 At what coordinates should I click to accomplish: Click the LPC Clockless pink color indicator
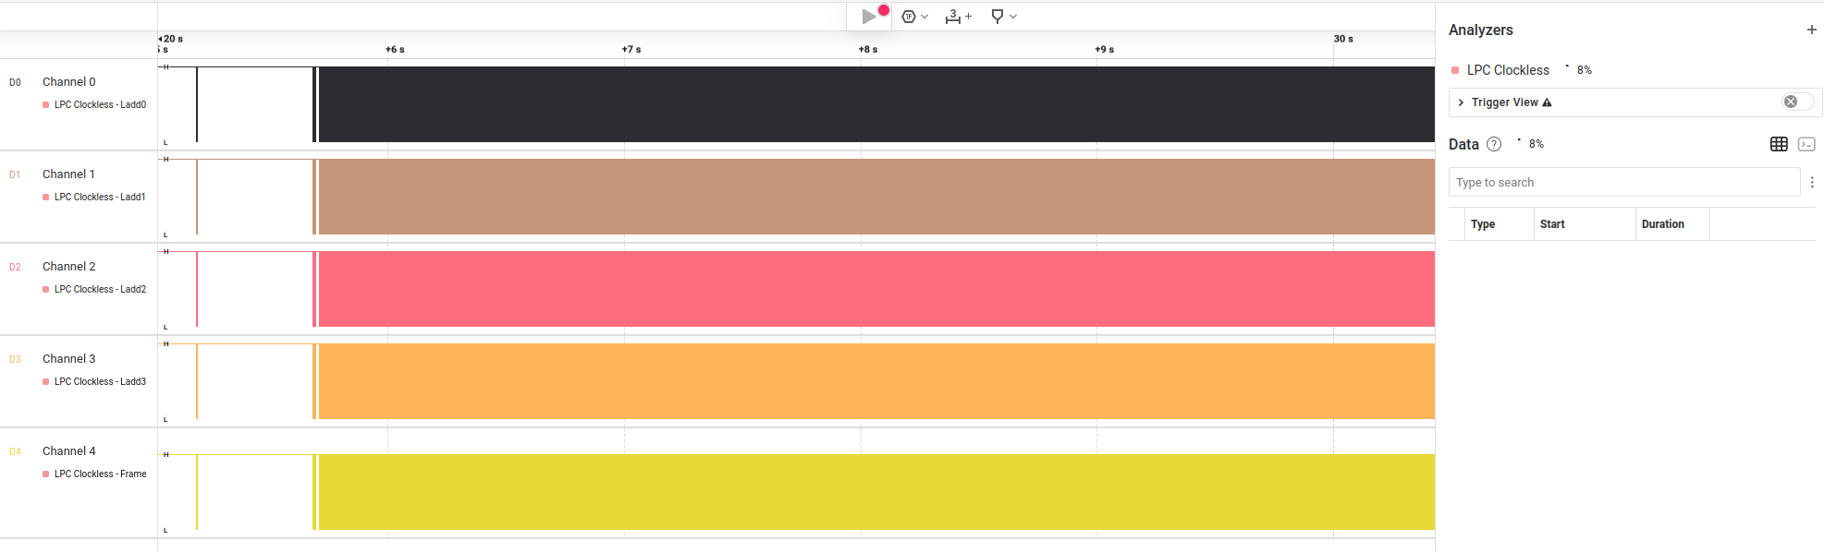tap(1455, 70)
